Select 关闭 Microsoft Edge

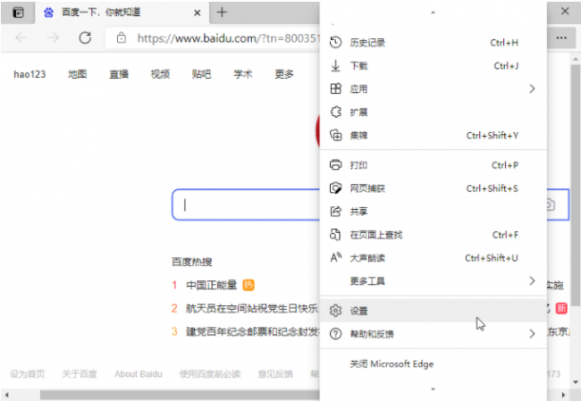(x=434, y=364)
